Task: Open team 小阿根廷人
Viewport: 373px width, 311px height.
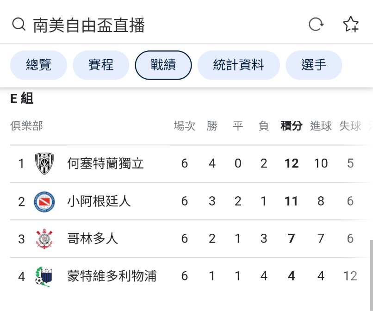Action: (99, 201)
